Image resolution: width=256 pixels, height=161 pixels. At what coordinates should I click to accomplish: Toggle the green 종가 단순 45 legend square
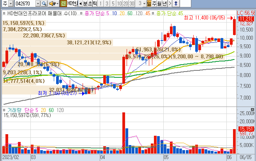pos(153,13)
